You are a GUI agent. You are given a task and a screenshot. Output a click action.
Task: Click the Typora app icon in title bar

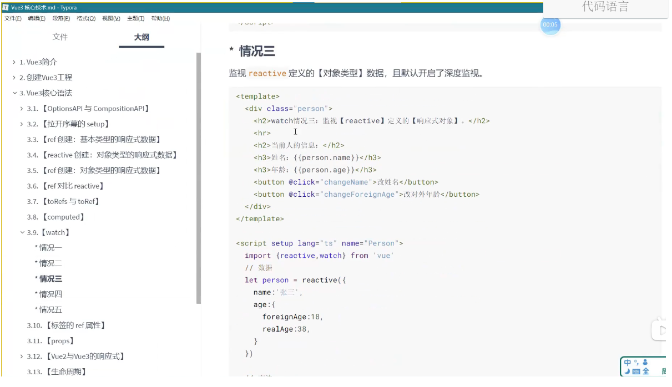[6, 7]
